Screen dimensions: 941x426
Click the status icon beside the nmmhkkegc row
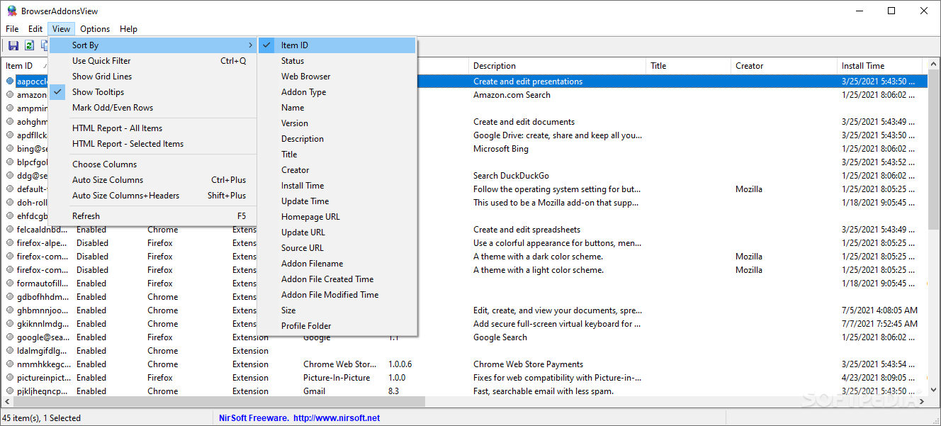10,364
